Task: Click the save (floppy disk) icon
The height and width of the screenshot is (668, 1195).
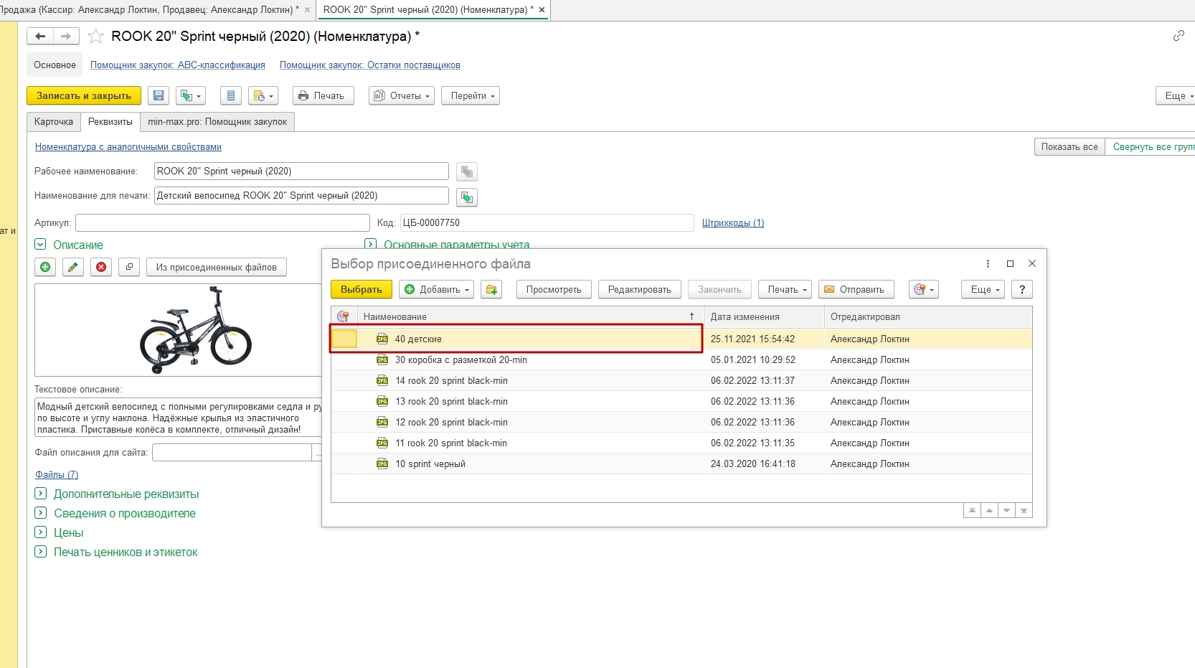Action: pos(159,95)
